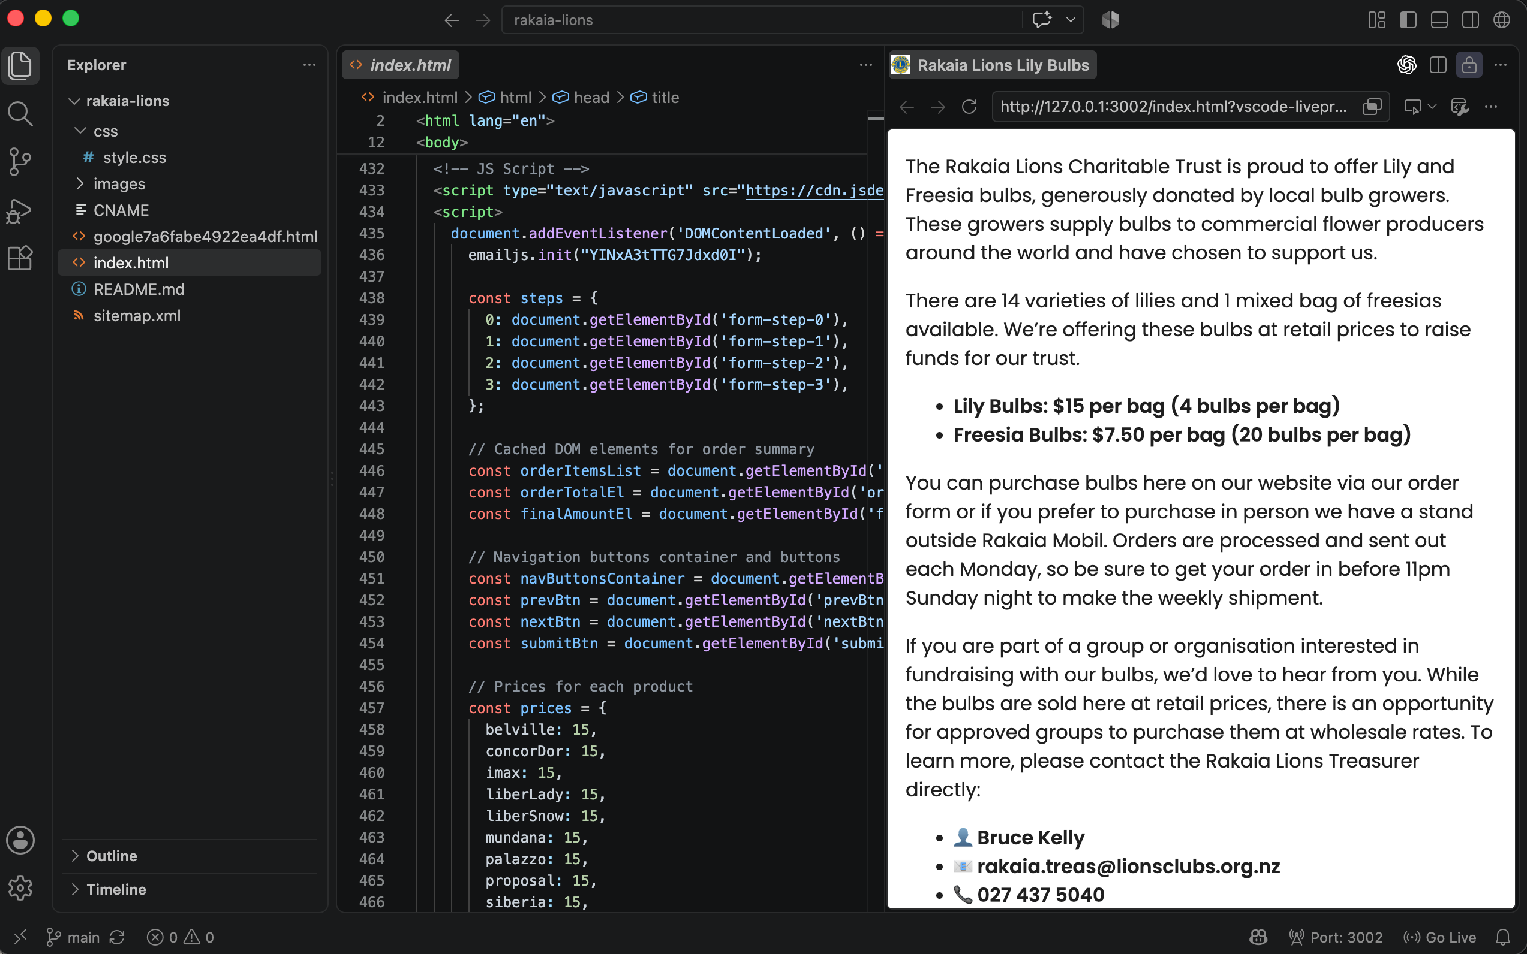Viewport: 1527px width, 954px height.
Task: Open the Explorer view in activity bar
Action: [20, 66]
